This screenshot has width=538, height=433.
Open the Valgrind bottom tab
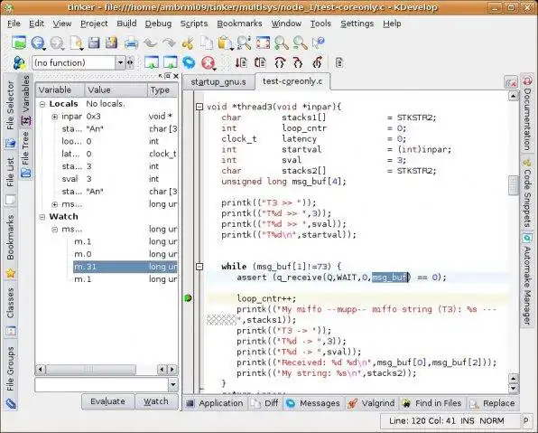click(x=372, y=403)
